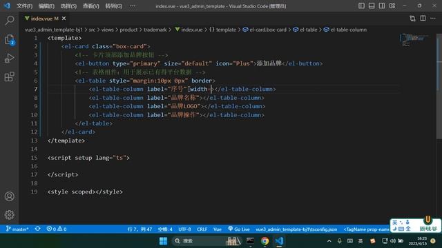Screen dimensions: 442x248
Task: Toggle 英 input language indicator in tray
Action: click(361, 241)
